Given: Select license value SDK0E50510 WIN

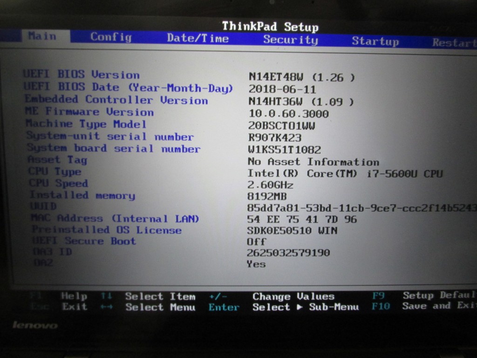Looking at the screenshot, I should [292, 230].
